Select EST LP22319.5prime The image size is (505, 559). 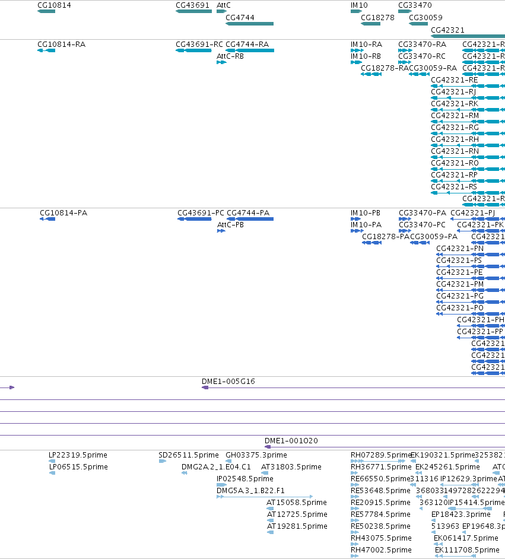52,461
